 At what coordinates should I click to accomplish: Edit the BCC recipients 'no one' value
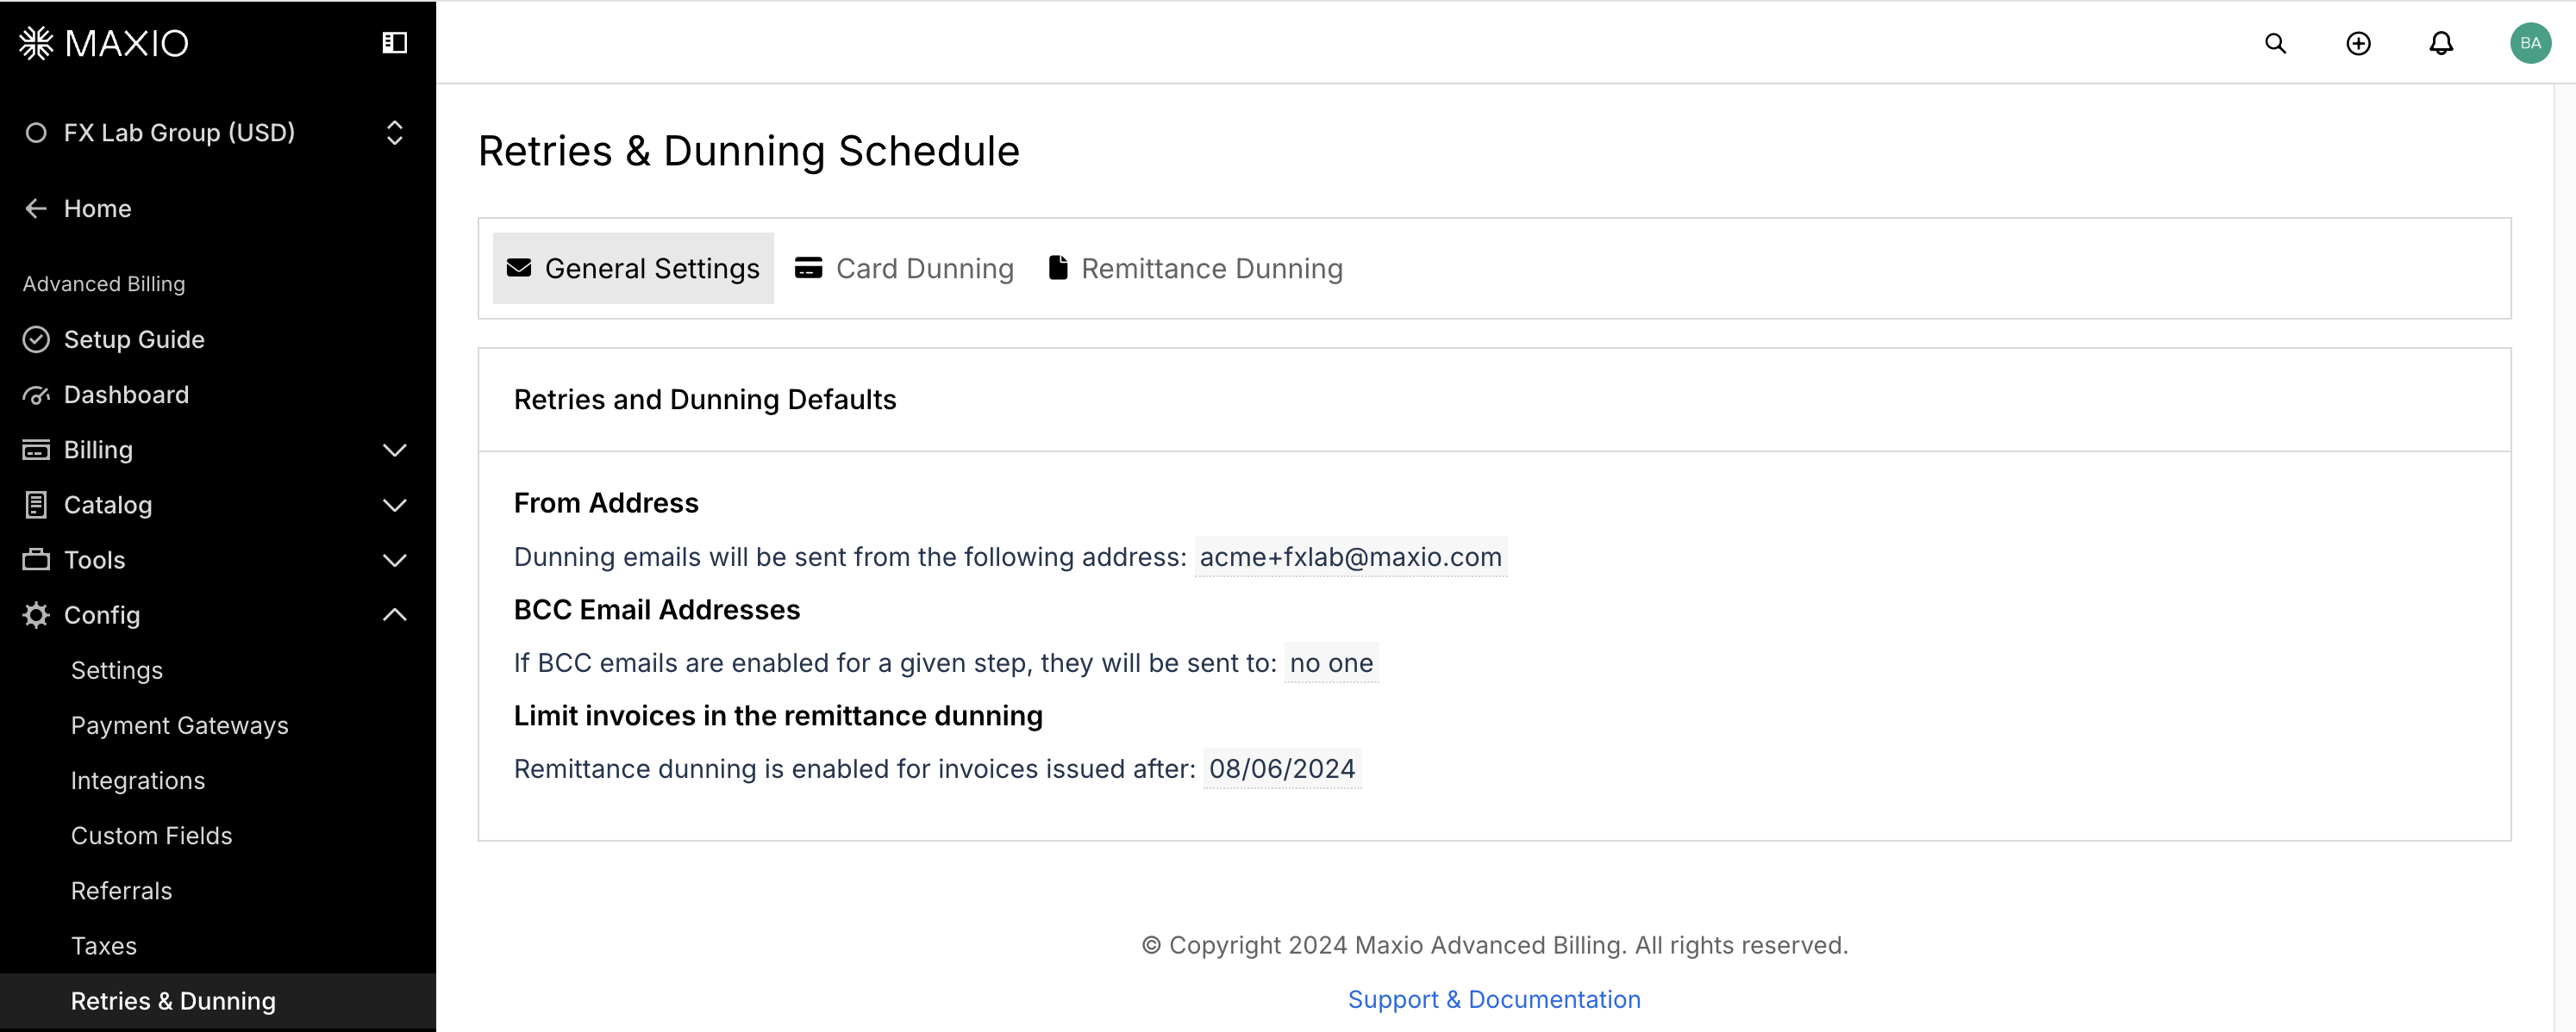(x=1331, y=662)
